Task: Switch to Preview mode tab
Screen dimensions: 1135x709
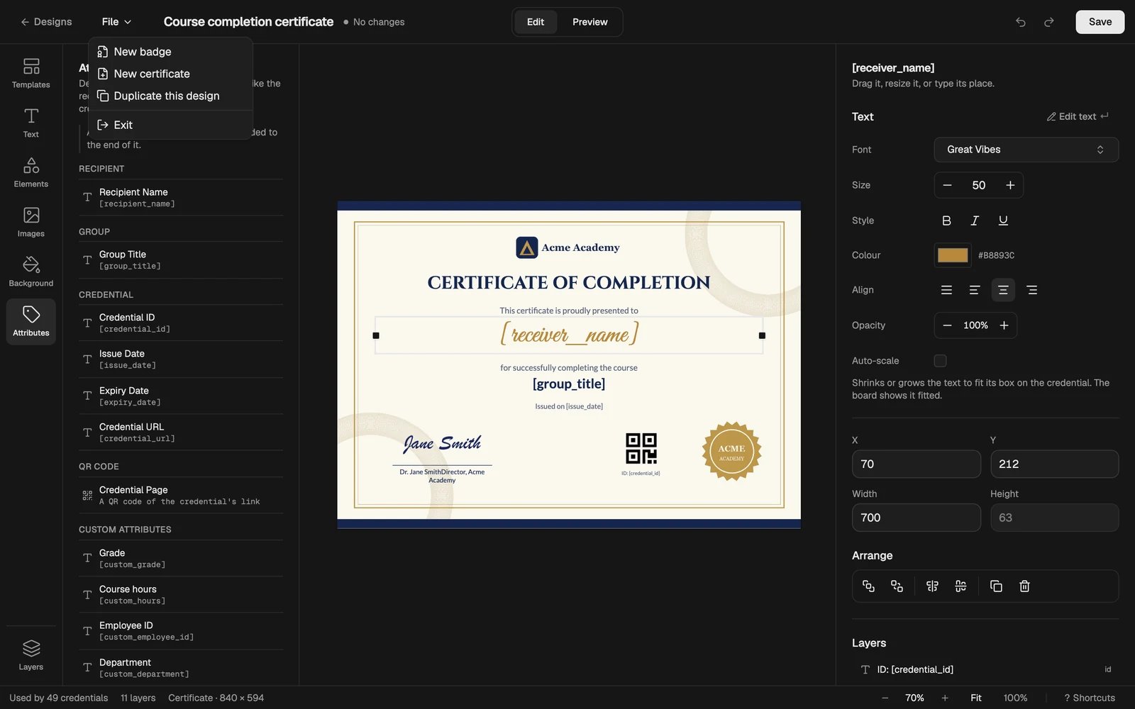Action: 589,22
